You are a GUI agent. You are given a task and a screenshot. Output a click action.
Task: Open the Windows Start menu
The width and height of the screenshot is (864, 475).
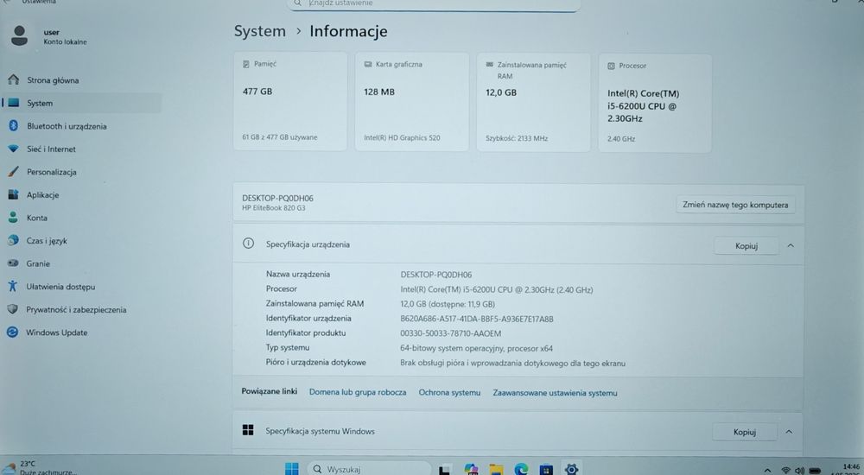291,469
